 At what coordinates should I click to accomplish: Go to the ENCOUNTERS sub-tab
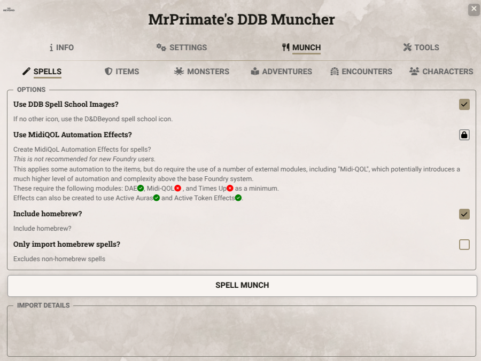[361, 72]
